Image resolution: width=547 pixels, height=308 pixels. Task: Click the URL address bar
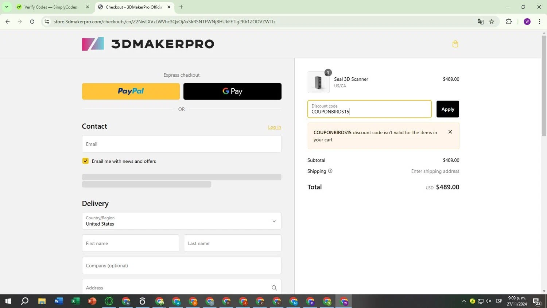(x=263, y=22)
